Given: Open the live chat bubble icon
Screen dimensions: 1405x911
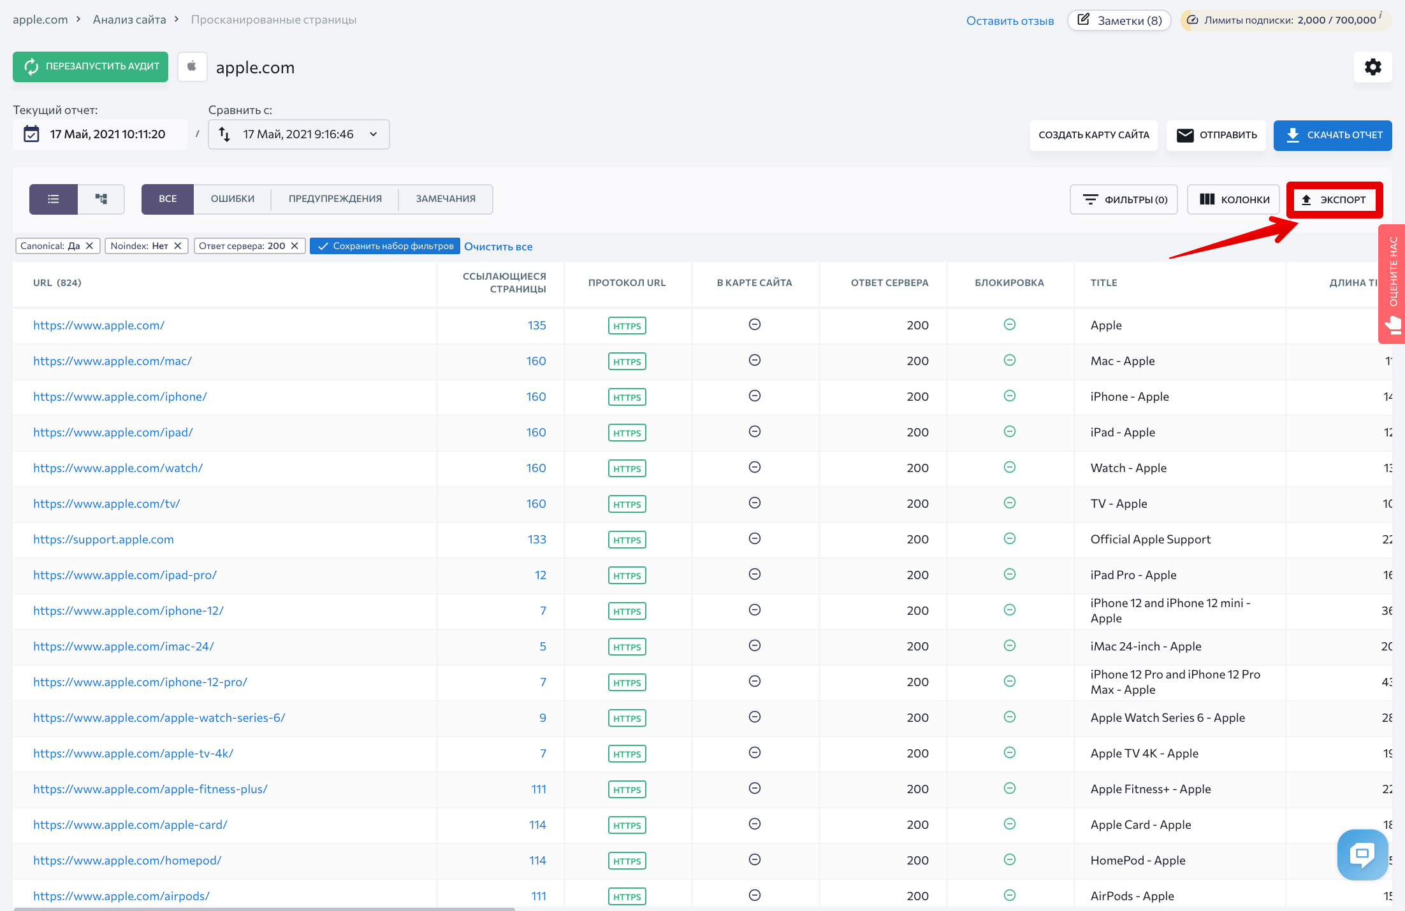Looking at the screenshot, I should 1362,854.
